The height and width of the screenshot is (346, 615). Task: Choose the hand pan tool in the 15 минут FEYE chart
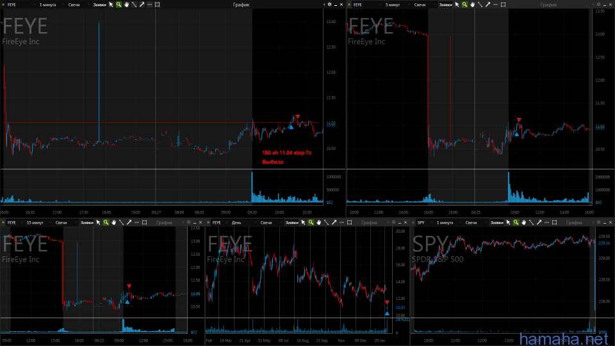(114, 222)
